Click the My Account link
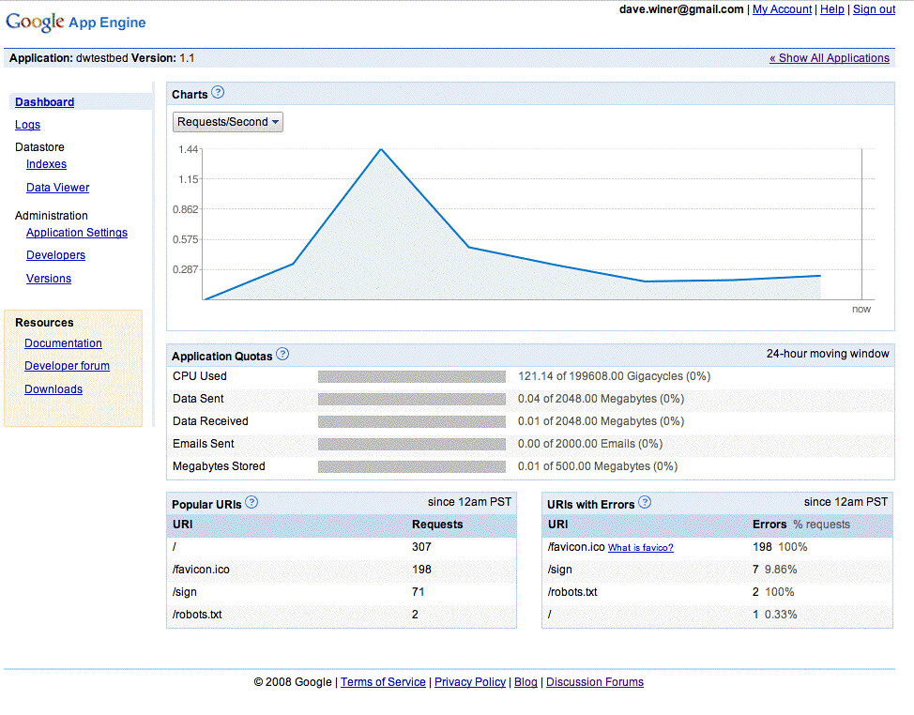The width and height of the screenshot is (914, 715). pyautogui.click(x=783, y=9)
